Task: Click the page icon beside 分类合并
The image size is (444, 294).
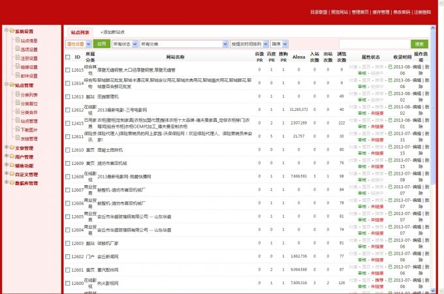Action: click(18, 111)
